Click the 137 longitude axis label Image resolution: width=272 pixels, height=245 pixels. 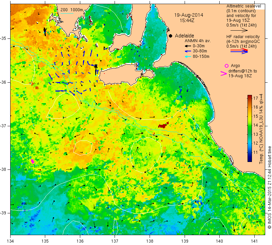click(115, 241)
